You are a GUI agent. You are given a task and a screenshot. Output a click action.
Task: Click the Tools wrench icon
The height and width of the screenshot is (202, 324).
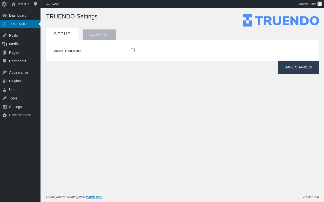point(5,98)
